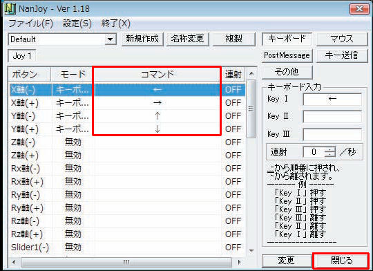This screenshot has height=271, width=373.
Task: Click the 複製 button
Action: pos(233,39)
